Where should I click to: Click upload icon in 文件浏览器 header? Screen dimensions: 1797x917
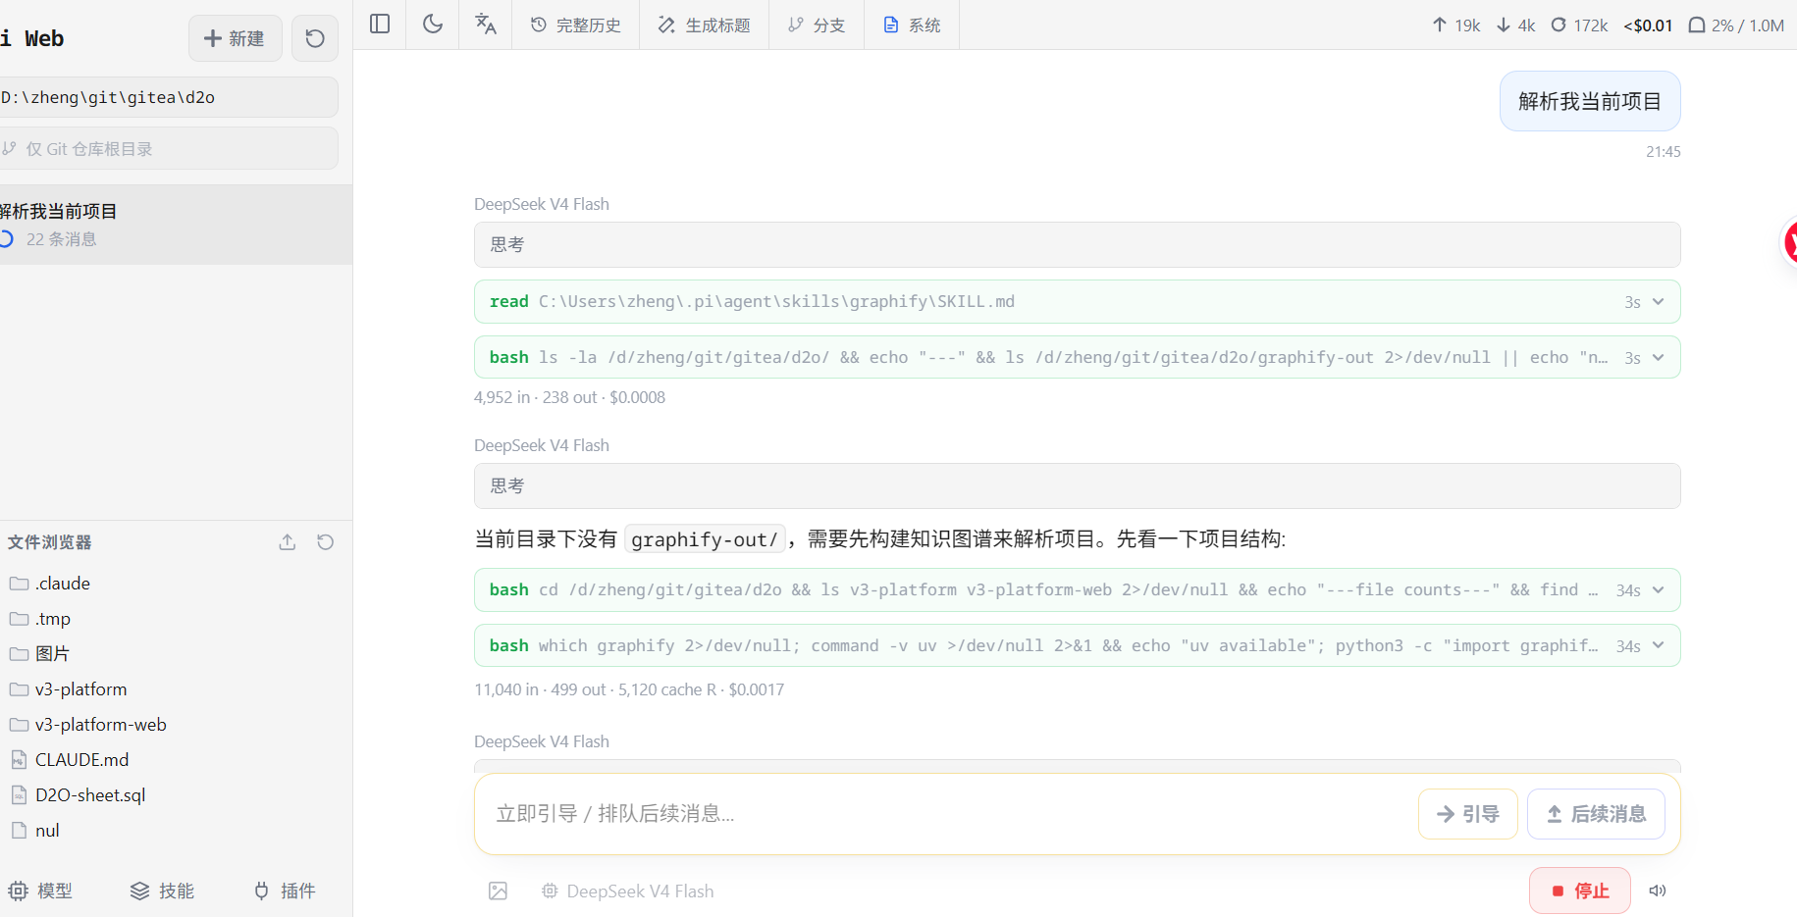288,542
